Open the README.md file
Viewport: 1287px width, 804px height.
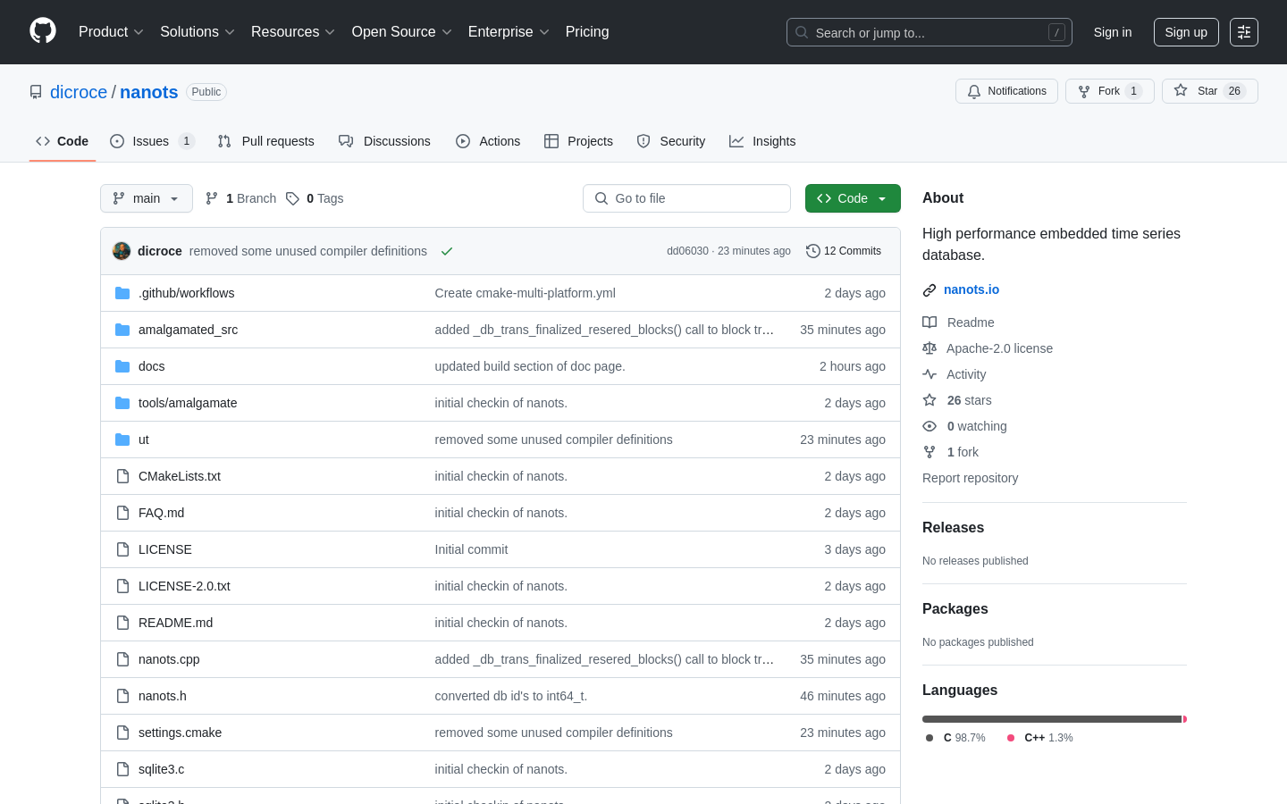pyautogui.click(x=175, y=623)
